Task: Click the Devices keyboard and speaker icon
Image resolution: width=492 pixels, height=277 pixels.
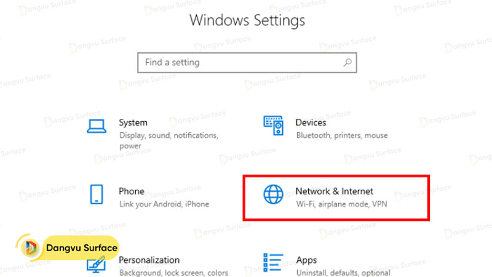Action: coord(273,126)
